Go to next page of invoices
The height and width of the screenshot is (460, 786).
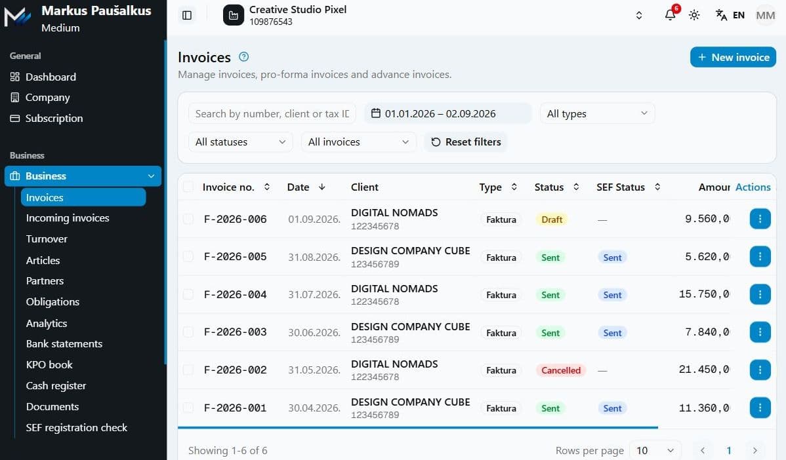[x=755, y=450]
